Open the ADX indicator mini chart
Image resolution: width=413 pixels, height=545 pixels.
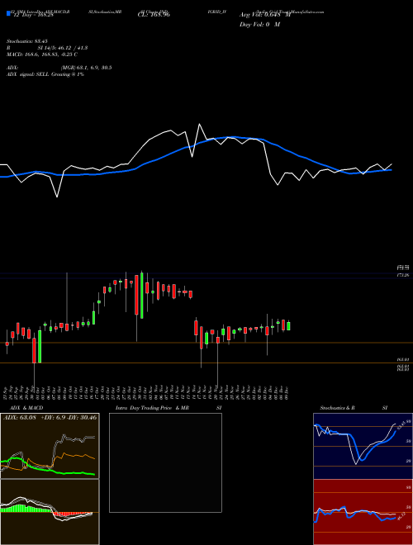tap(50, 446)
